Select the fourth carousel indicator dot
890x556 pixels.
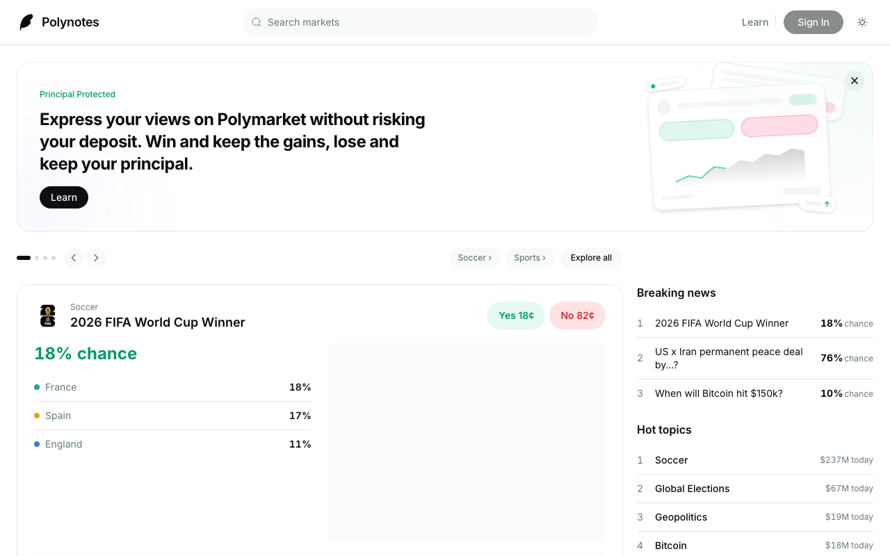[54, 258]
